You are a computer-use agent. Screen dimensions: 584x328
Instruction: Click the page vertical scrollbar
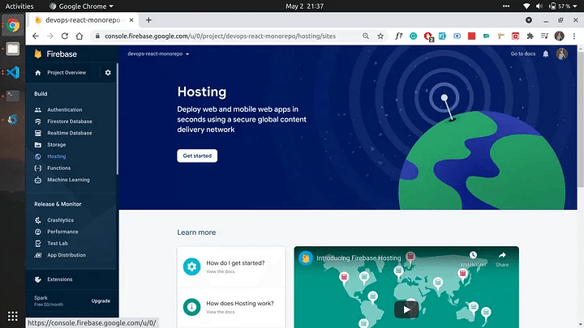(580, 119)
